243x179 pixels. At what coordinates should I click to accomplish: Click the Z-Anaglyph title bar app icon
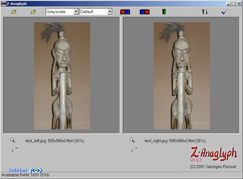[4, 4]
